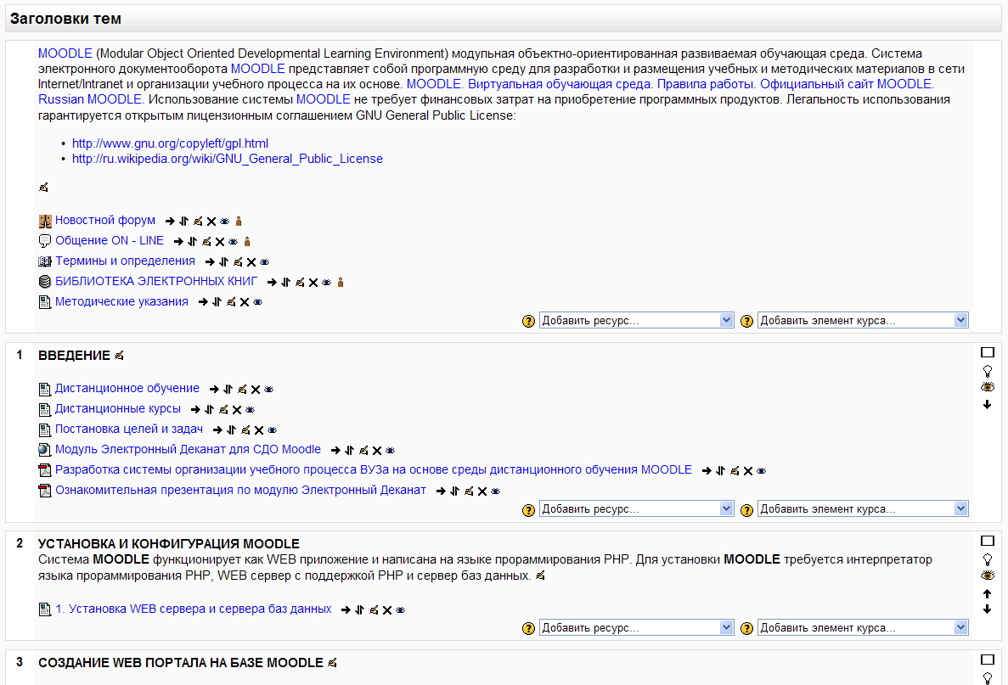Viewport: 1008px width, 685px height.
Task: Change group mode for БИБЛИОТЕКА ЭЛЕКТРОННЫХ КНИГ
Action: pos(341,282)
